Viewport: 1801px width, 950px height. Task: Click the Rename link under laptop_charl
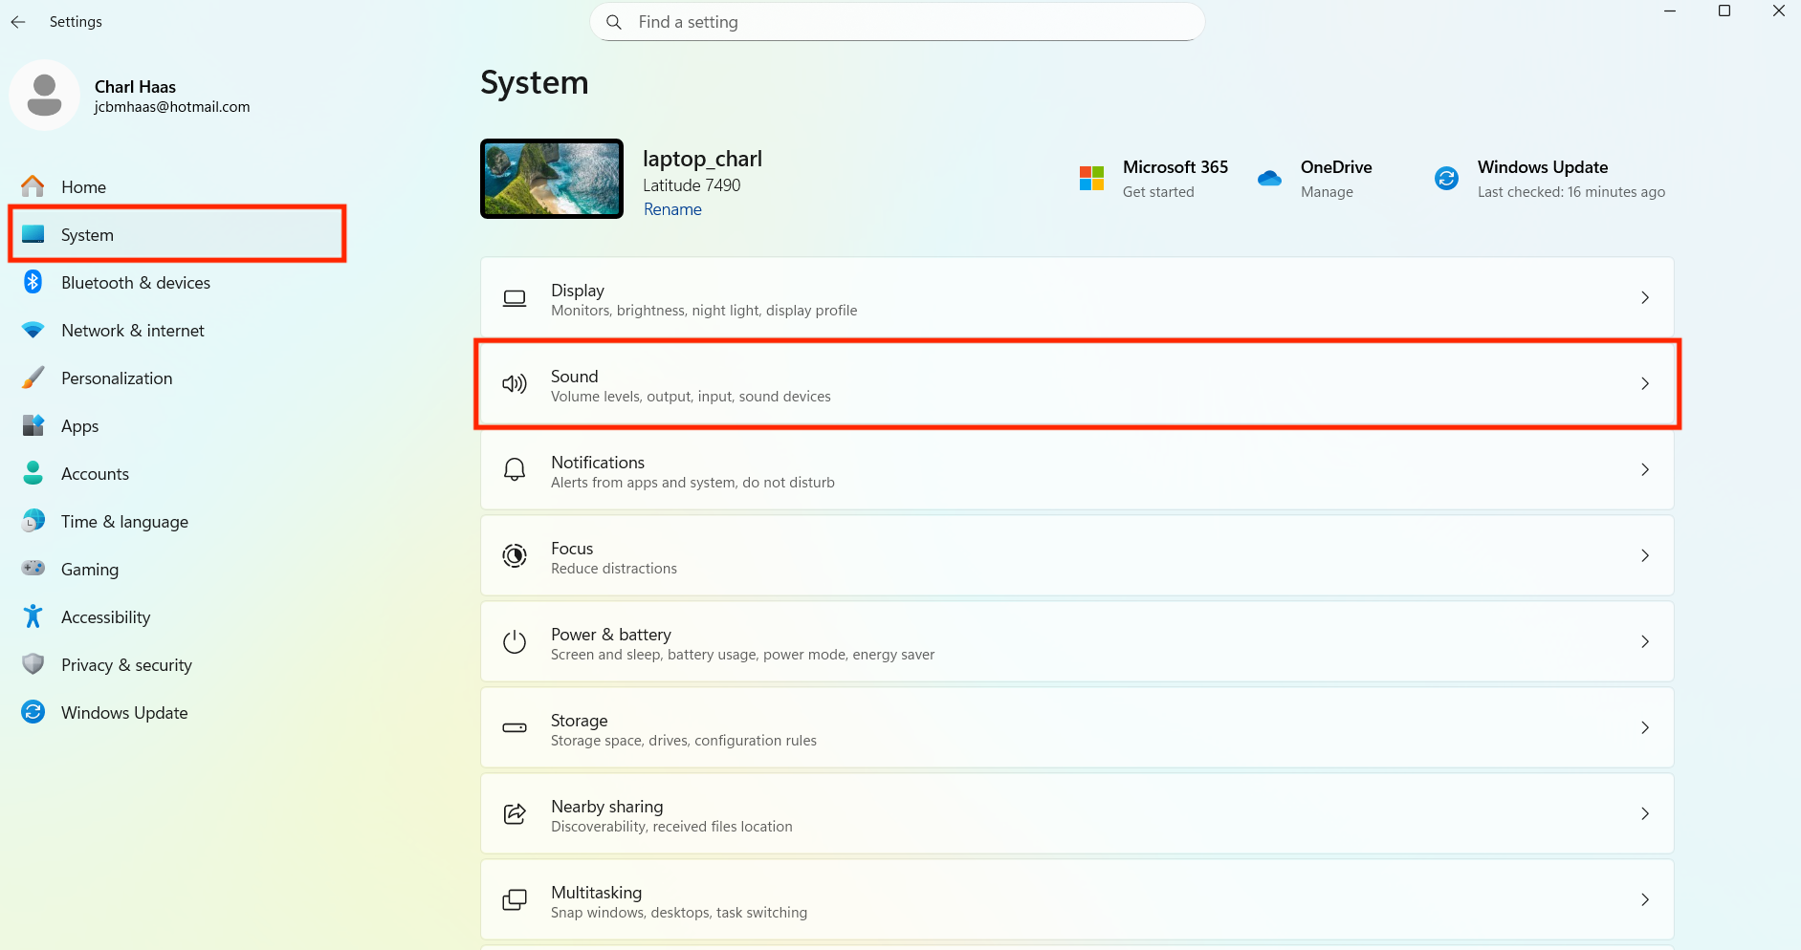(672, 208)
